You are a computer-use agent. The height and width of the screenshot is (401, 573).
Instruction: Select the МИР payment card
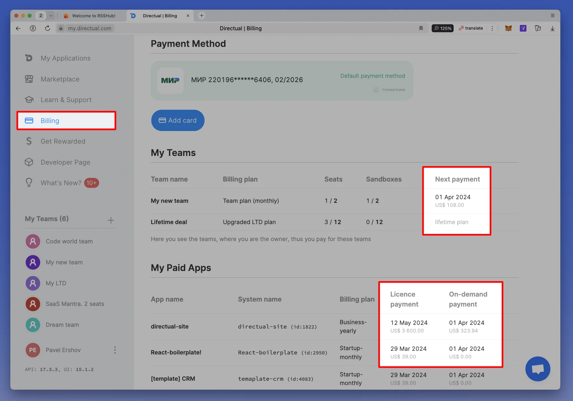(282, 80)
